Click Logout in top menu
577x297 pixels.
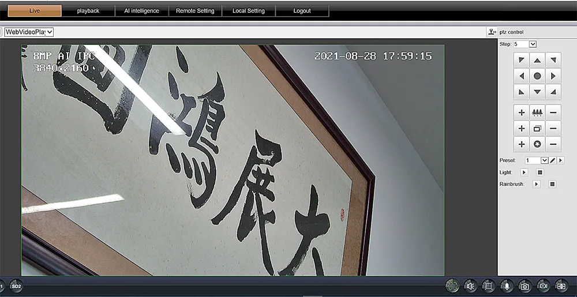coord(302,10)
